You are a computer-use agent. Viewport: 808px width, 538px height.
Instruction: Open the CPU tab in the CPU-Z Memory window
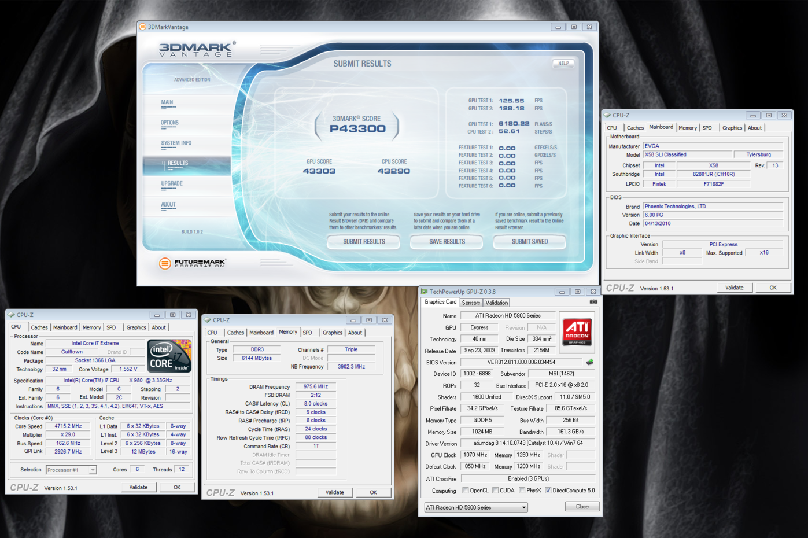pos(212,333)
